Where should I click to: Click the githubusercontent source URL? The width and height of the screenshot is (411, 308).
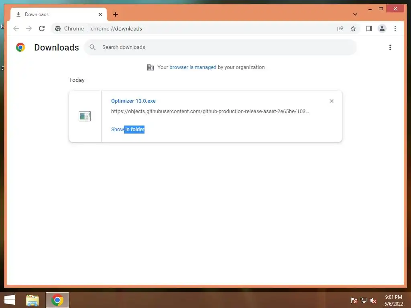[x=210, y=111]
